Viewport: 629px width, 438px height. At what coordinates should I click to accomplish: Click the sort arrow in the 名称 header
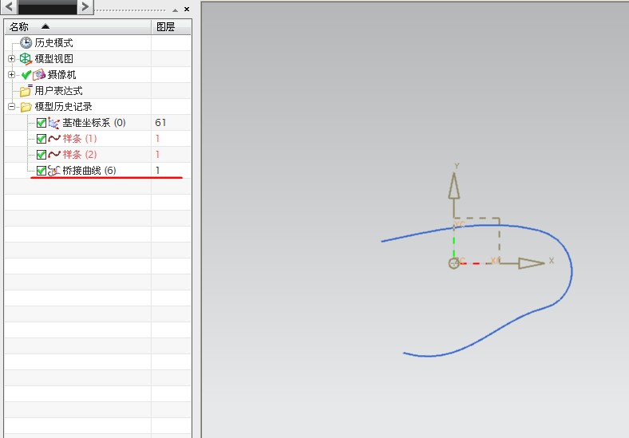click(45, 26)
